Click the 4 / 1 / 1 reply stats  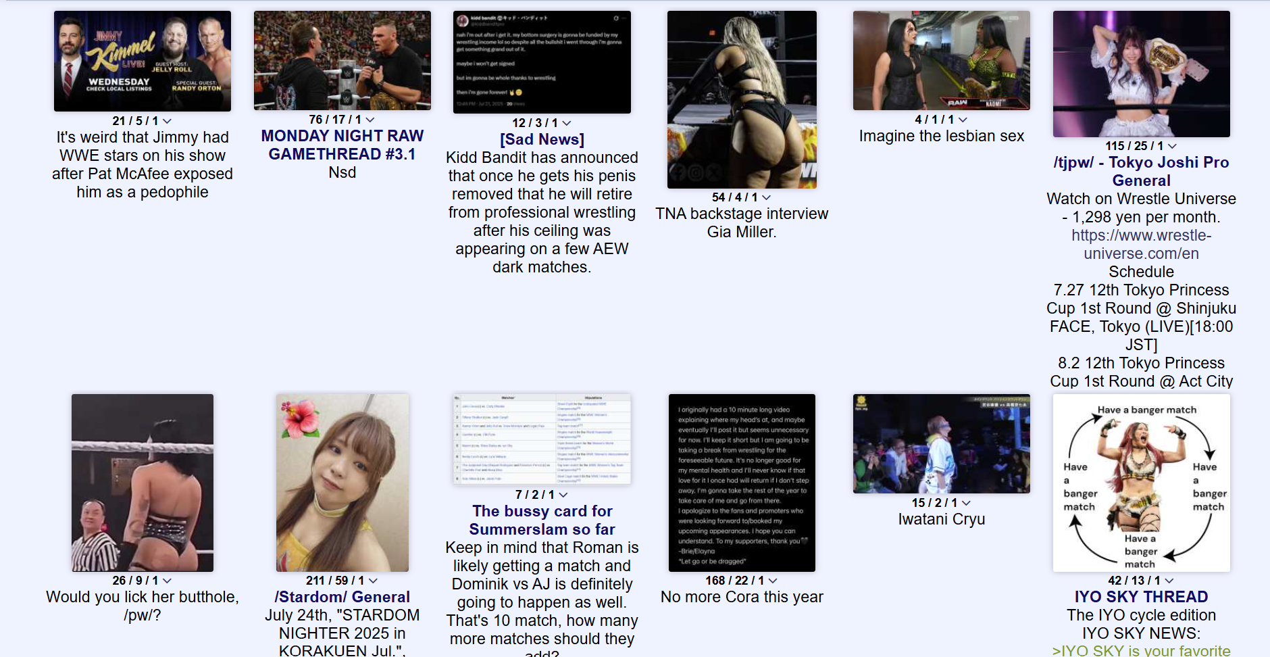click(935, 120)
